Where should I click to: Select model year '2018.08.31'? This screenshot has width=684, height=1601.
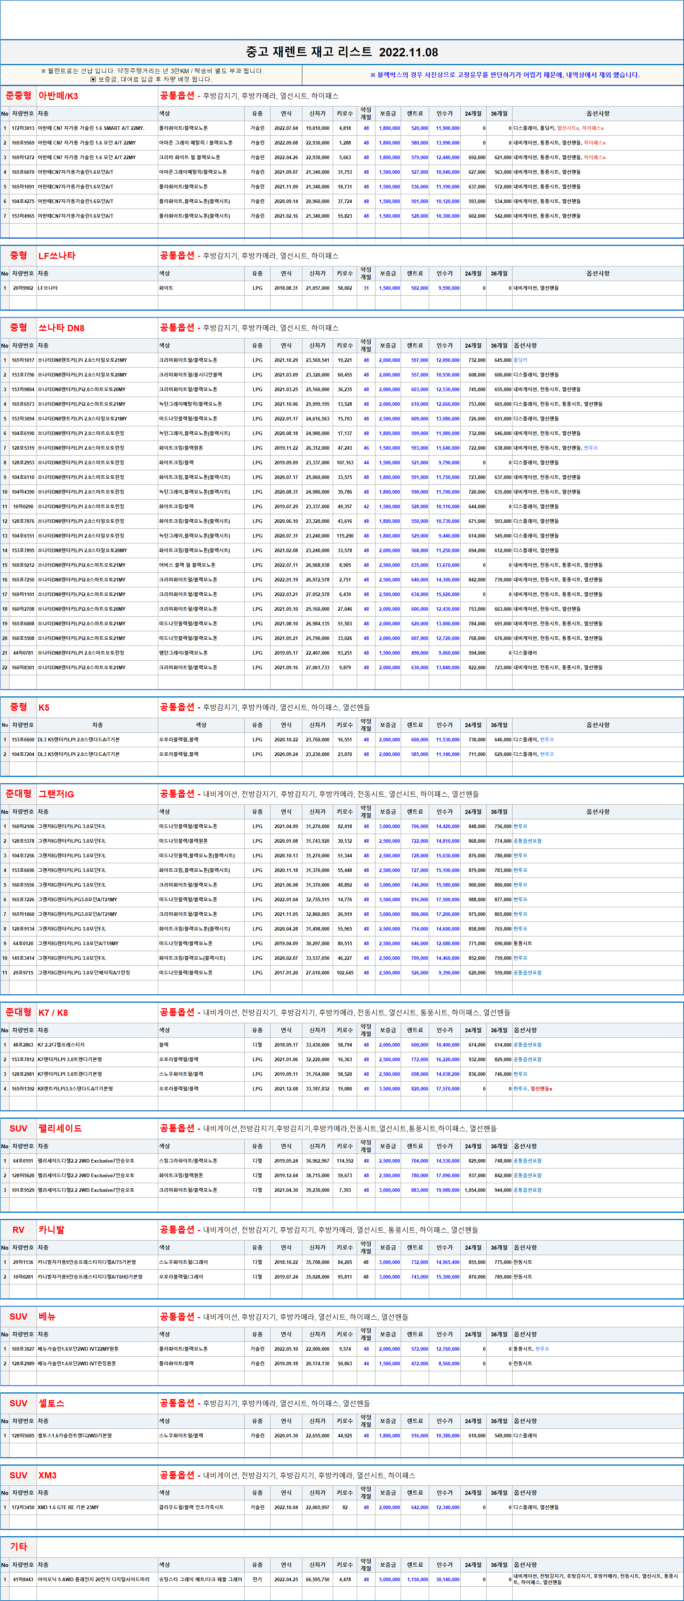coord(286,288)
